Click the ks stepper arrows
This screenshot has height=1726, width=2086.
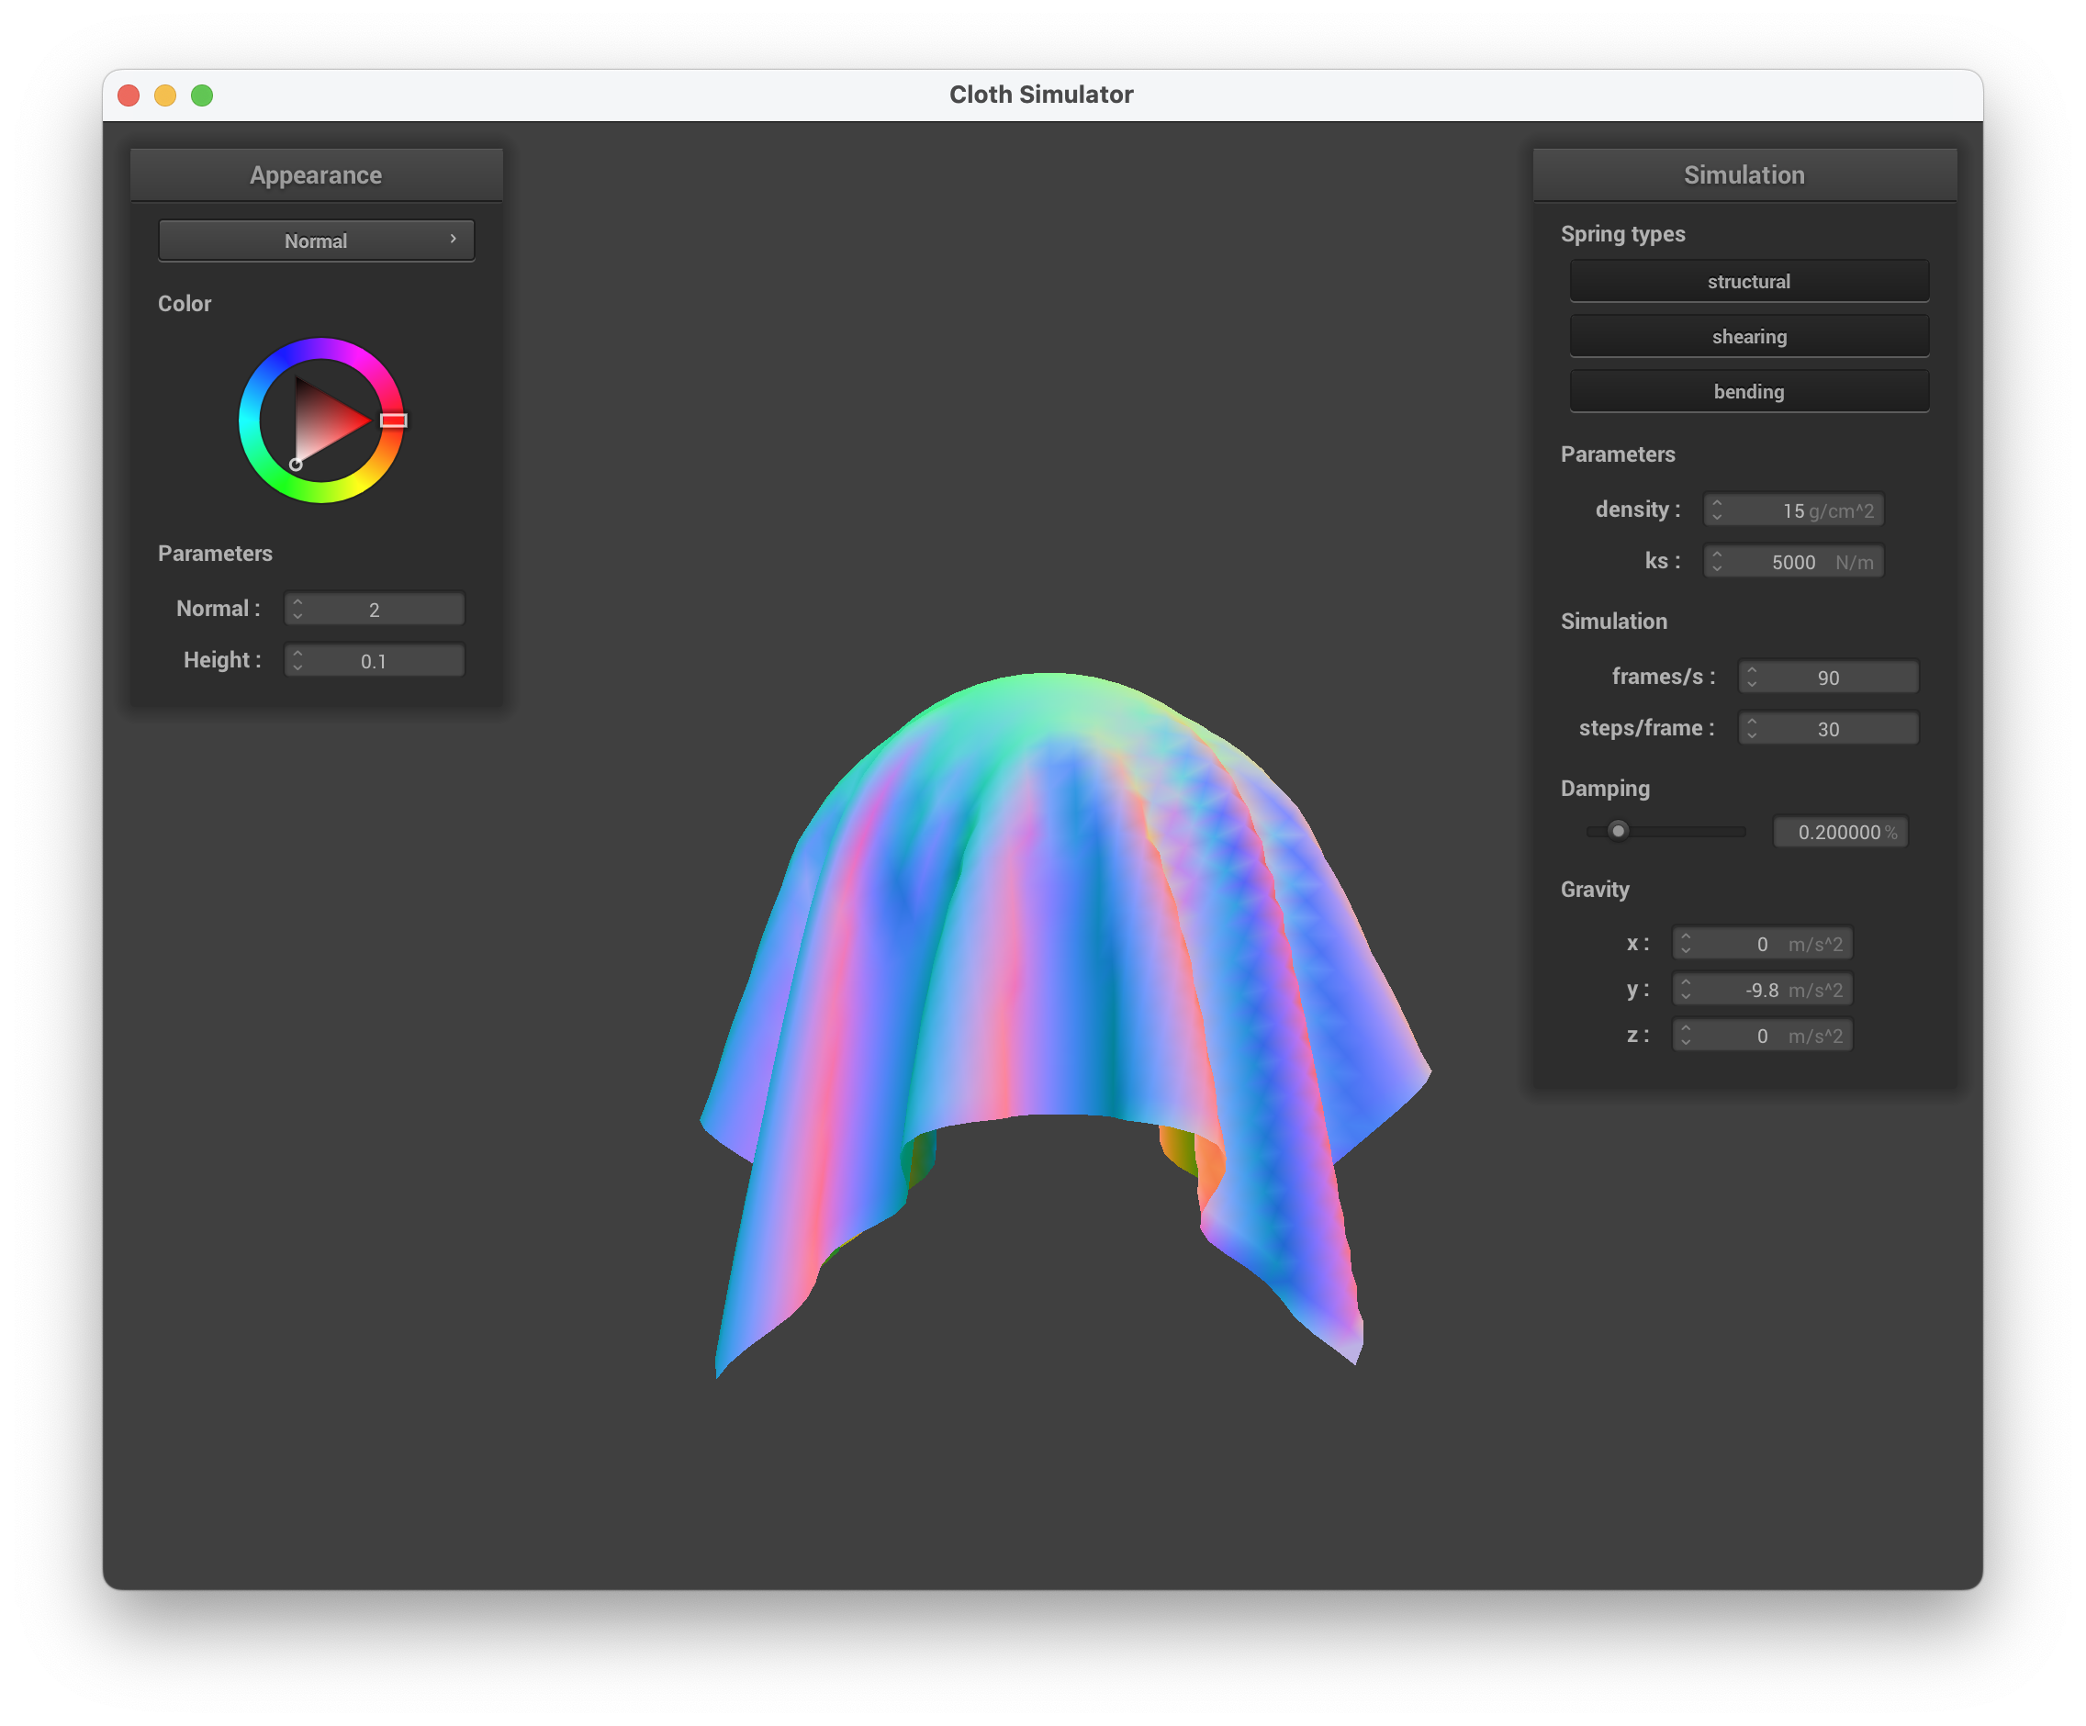(1717, 562)
